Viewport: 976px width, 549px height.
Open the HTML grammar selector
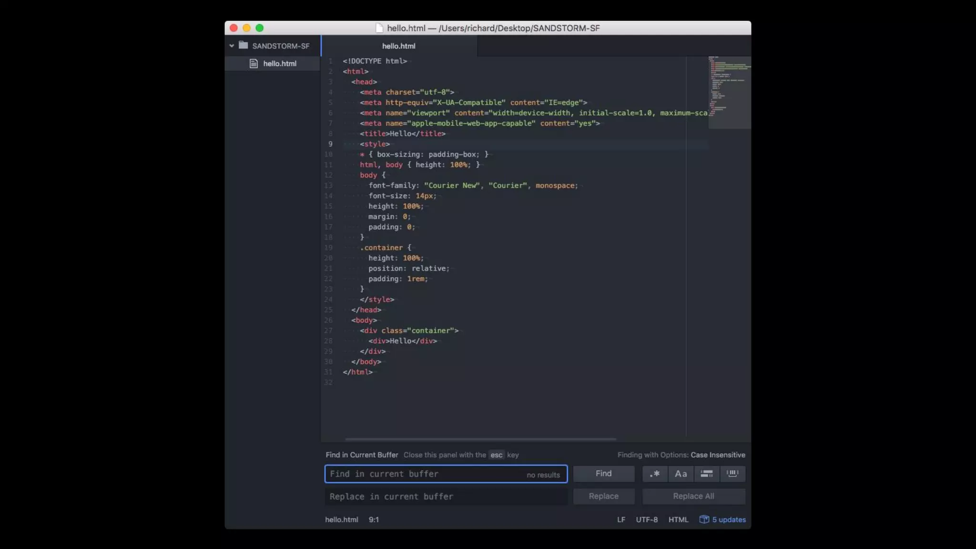coord(678,519)
